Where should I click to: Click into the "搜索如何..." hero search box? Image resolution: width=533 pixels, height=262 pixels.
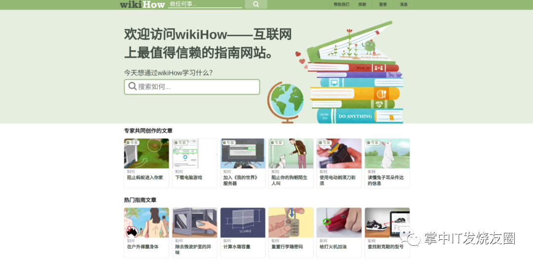(x=192, y=87)
